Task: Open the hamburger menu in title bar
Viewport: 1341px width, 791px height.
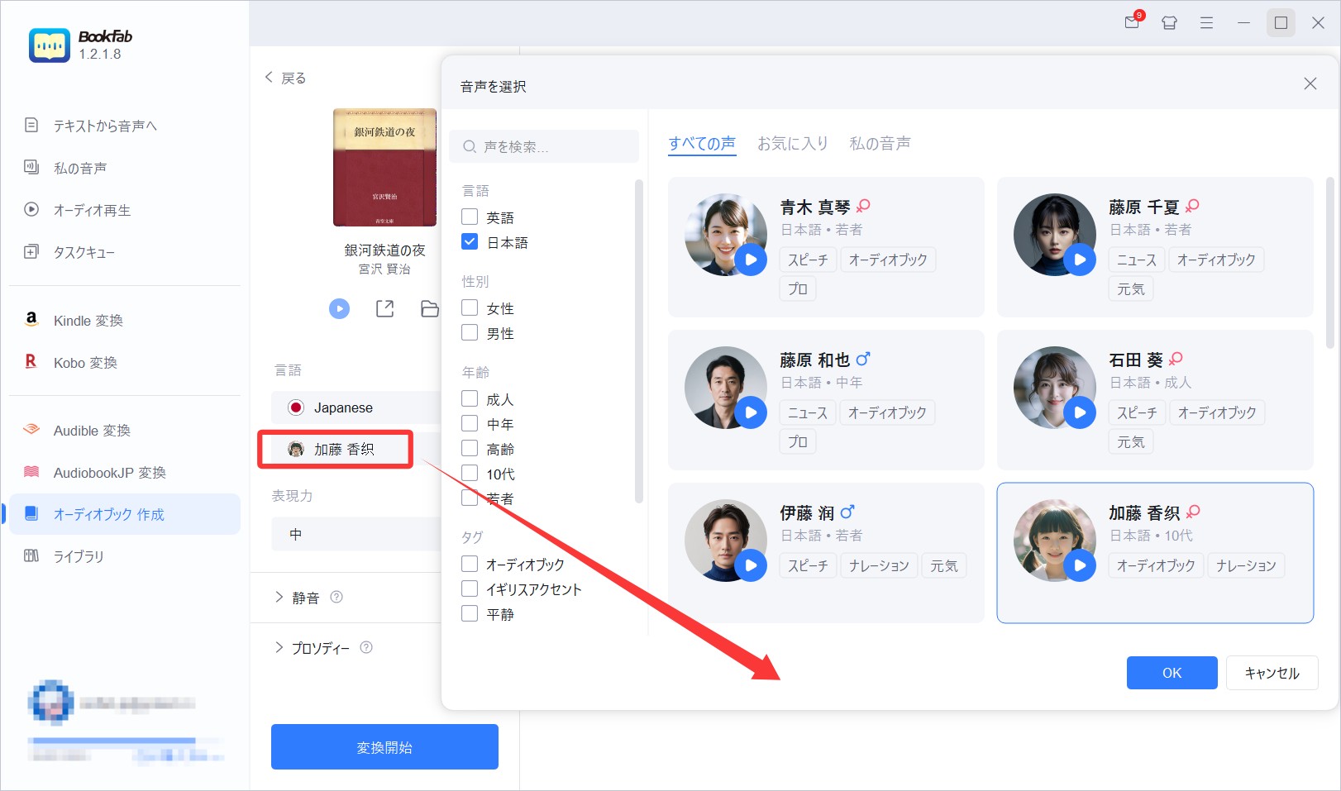Action: click(1206, 23)
